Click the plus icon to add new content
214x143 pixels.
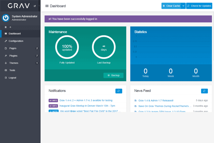click(x=10, y=27)
